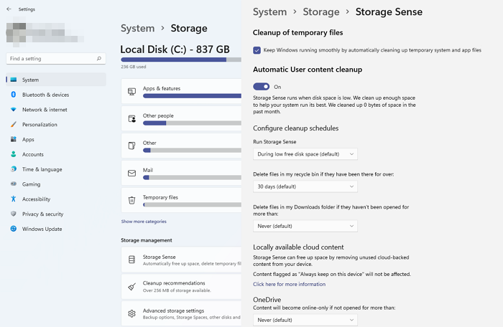The height and width of the screenshot is (327, 503).
Task: Click the Show more categories link
Action: coord(144,222)
